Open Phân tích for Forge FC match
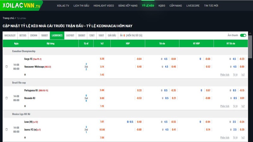Screen dimensions: 253x142 225,75
